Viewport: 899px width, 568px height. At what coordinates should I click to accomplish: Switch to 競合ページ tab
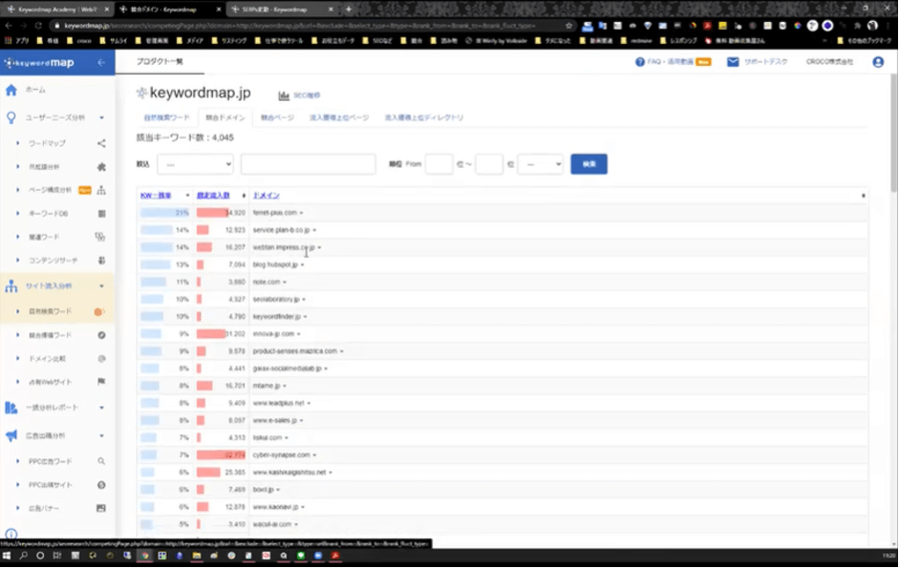pos(277,117)
